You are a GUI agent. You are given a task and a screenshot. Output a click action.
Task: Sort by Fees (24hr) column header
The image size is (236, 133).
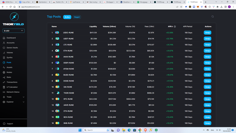click(x=149, y=26)
